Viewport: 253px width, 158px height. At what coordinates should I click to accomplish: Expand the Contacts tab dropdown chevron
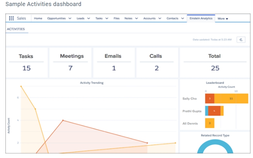183,19
